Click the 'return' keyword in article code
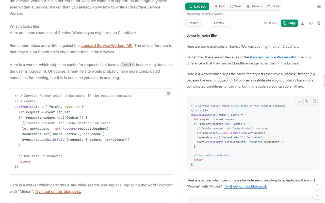The width and height of the screenshot is (325, 203). click(x=24, y=162)
